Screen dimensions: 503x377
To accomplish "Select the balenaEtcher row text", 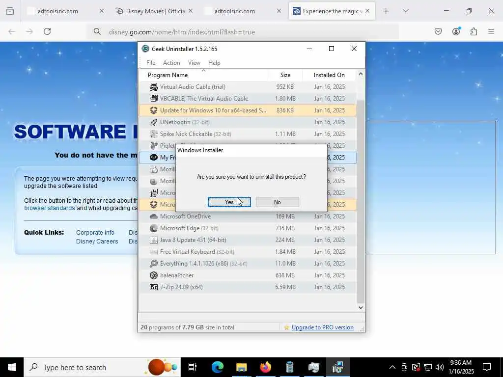I will click(x=177, y=275).
